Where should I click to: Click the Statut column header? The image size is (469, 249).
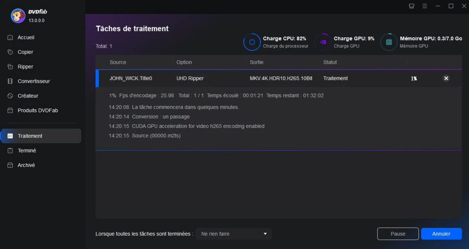pos(330,62)
